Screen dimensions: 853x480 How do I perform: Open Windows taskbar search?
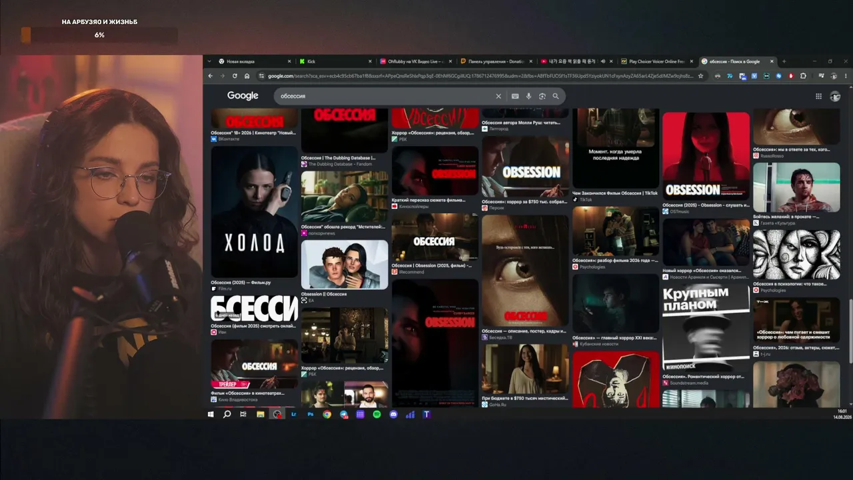point(227,414)
